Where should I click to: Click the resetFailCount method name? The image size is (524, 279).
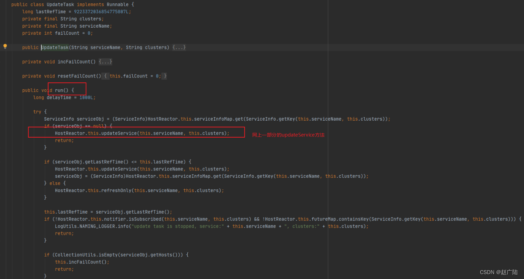click(x=77, y=76)
